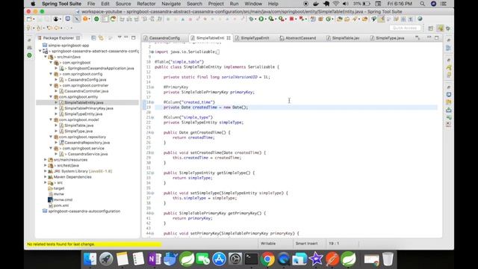This screenshot has height=269, width=478.
Task: Click the Smart Insert status bar entry
Action: tap(306, 244)
